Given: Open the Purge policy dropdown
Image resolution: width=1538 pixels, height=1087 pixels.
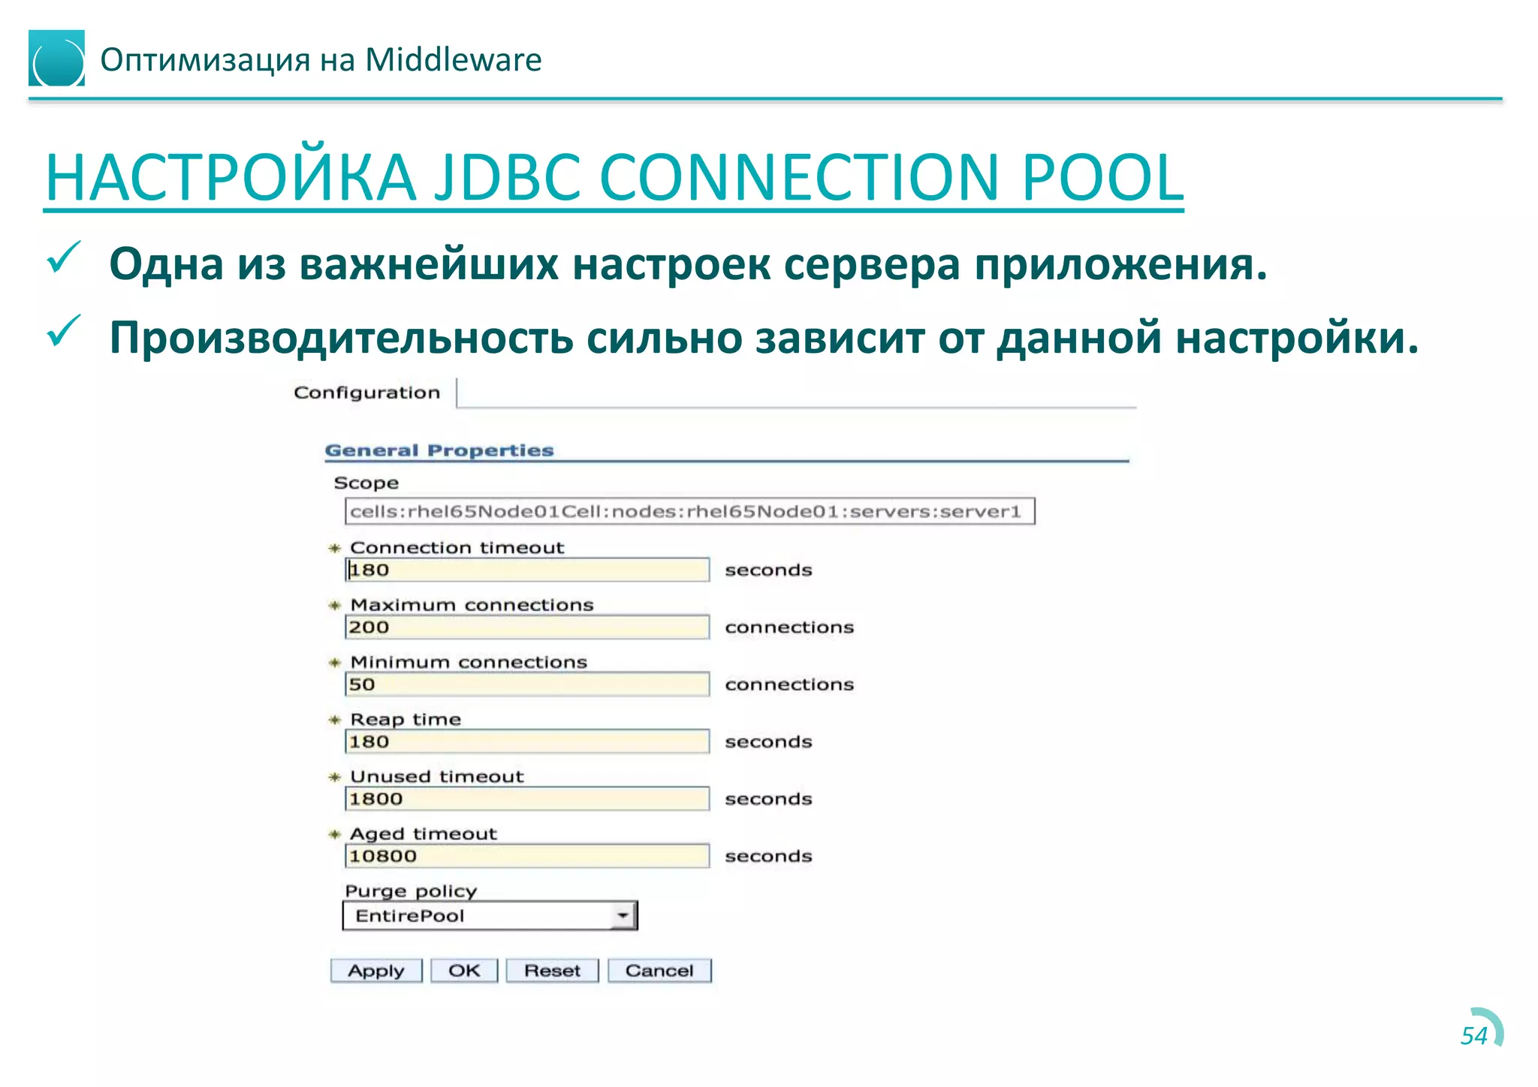Looking at the screenshot, I should click(x=490, y=916).
